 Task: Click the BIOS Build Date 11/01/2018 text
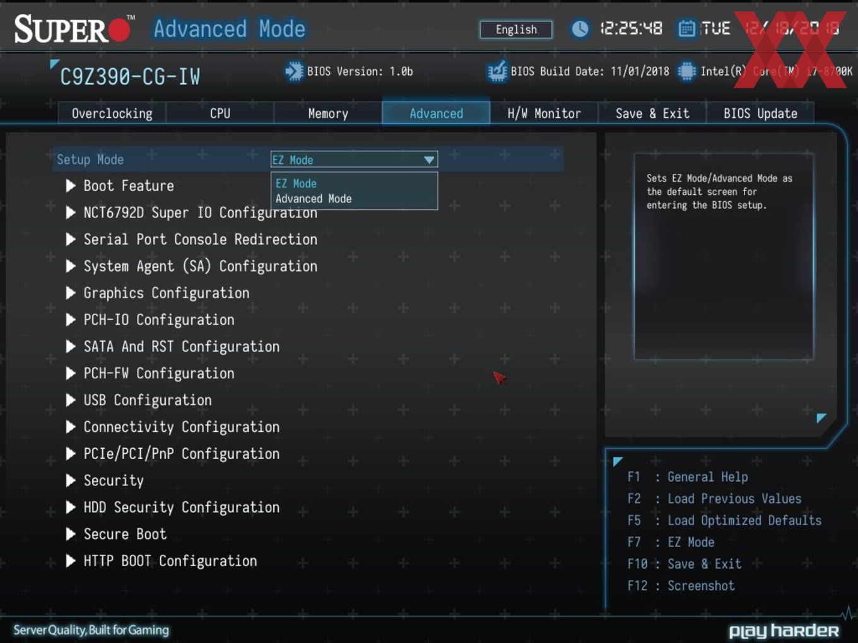(590, 71)
